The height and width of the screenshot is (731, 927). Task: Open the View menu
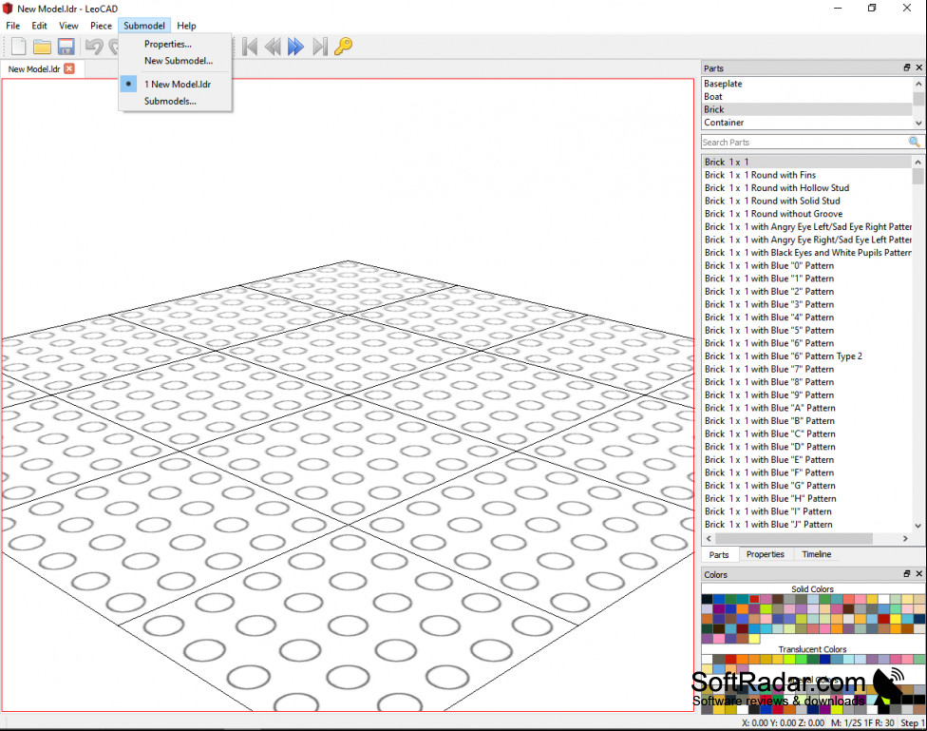(x=68, y=26)
